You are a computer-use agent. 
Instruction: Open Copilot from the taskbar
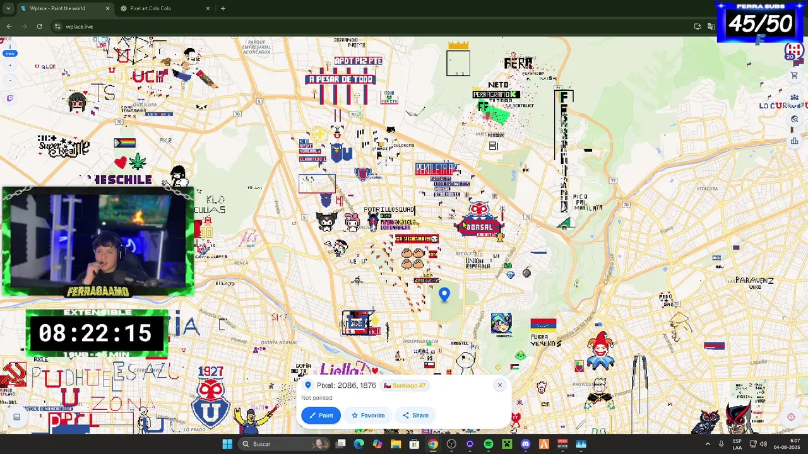coord(377,444)
